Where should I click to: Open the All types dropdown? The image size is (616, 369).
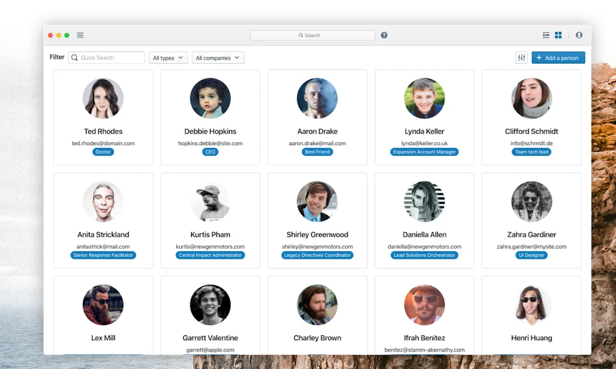click(168, 57)
